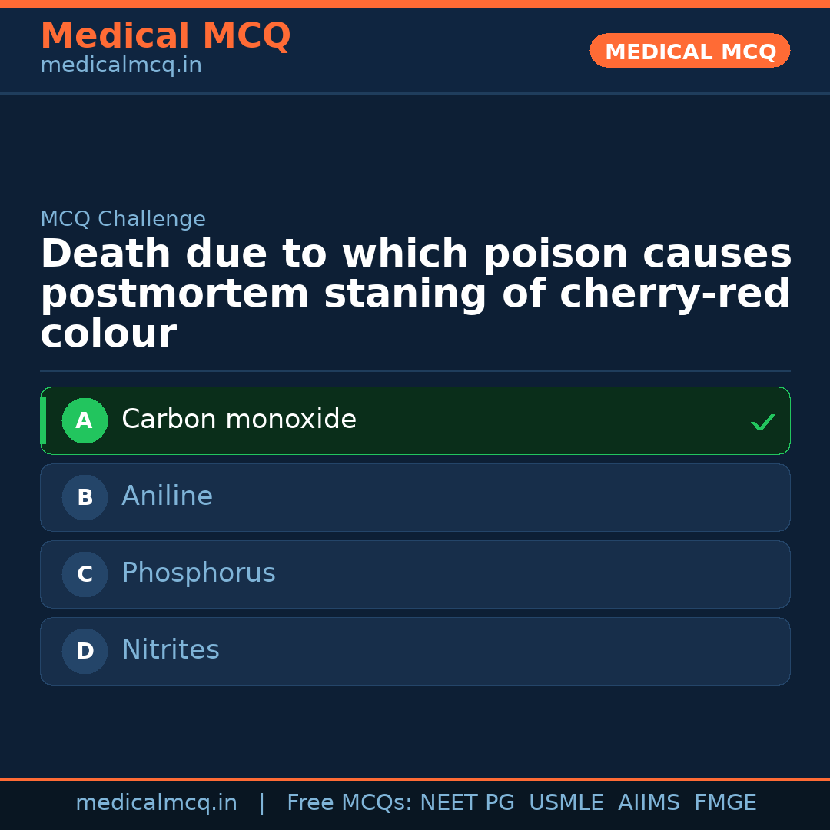Click FMGE in the footer

725,803
